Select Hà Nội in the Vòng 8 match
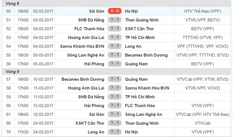233x137 pixels. [x=131, y=11]
